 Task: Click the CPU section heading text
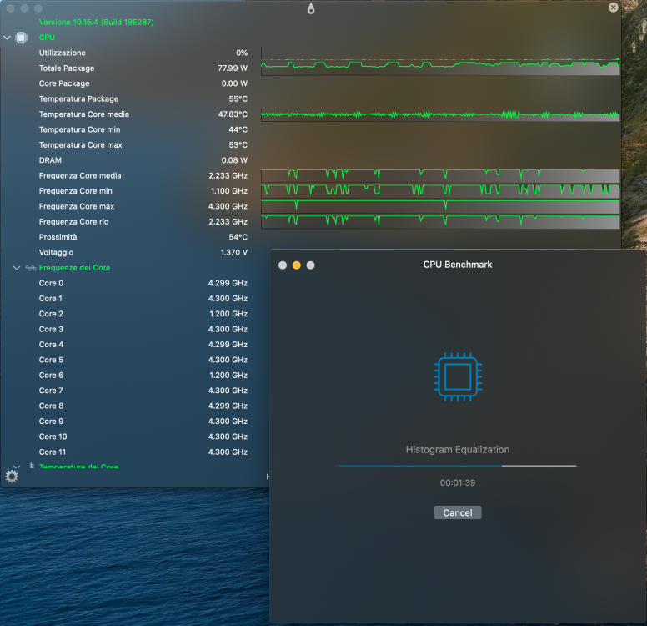(47, 38)
